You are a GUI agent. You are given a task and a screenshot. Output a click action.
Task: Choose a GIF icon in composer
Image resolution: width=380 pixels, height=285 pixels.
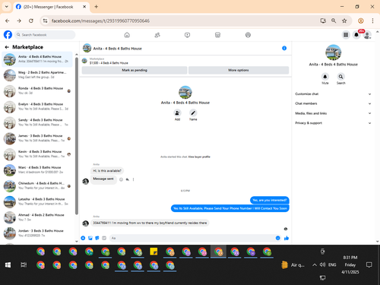pos(104,238)
